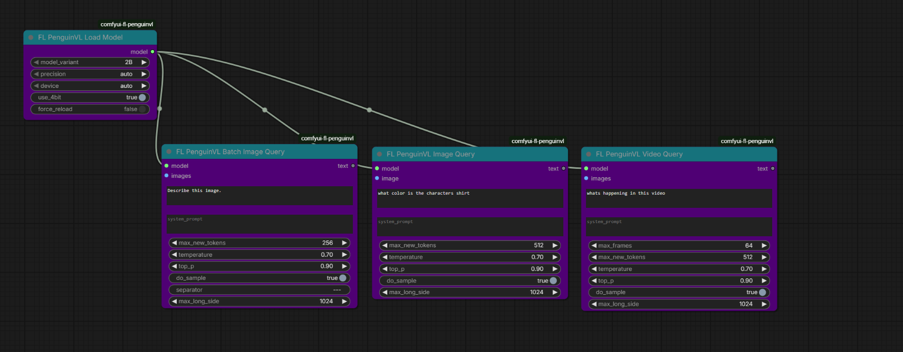The height and width of the screenshot is (352, 903).
Task: Click system_prompt field in Batch Image Query
Action: coord(260,224)
